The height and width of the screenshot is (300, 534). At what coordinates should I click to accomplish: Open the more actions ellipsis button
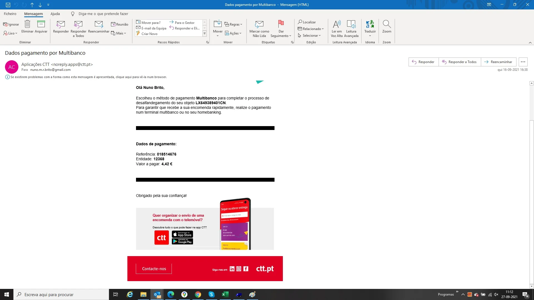pos(523,62)
